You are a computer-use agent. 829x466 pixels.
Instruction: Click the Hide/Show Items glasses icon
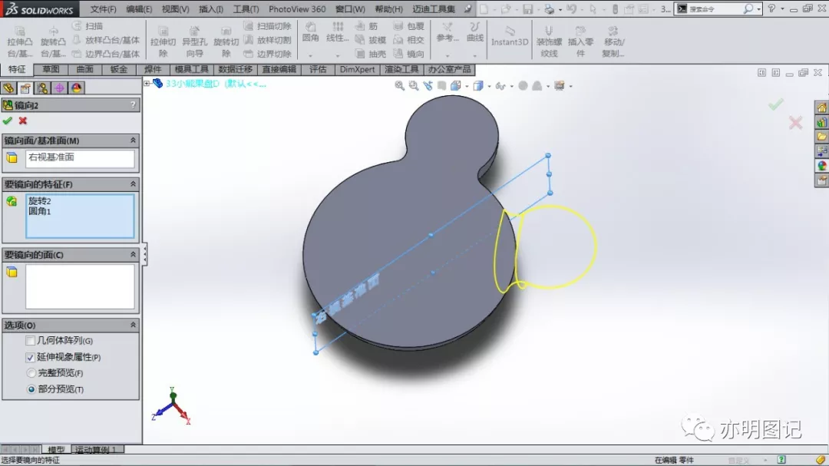(x=500, y=86)
